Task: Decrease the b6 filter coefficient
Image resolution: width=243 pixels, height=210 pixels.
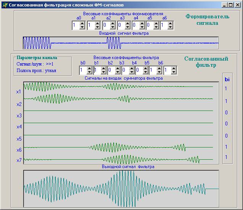Action: point(174,72)
